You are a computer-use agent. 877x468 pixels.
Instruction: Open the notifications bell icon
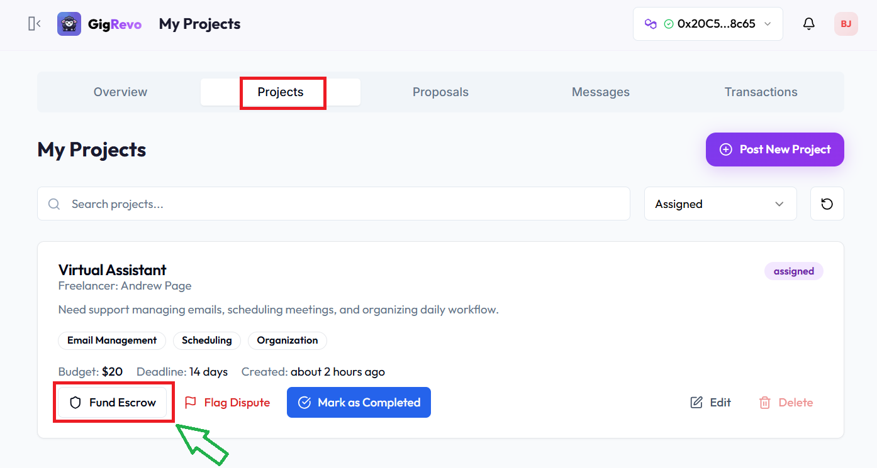pos(809,23)
